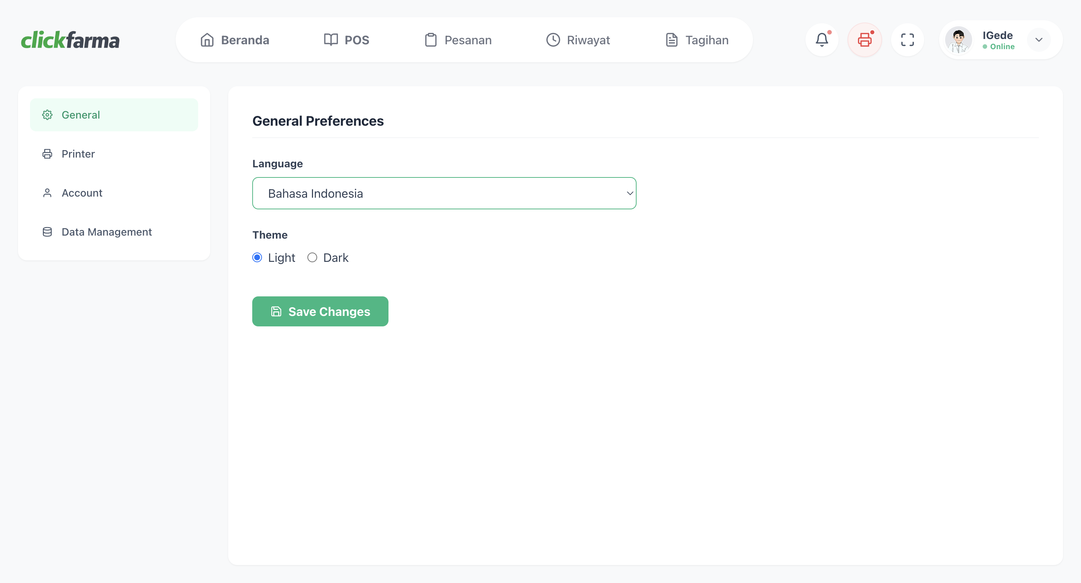Click the IGede profile avatar
Screen dimensions: 1081x583
(x=960, y=40)
